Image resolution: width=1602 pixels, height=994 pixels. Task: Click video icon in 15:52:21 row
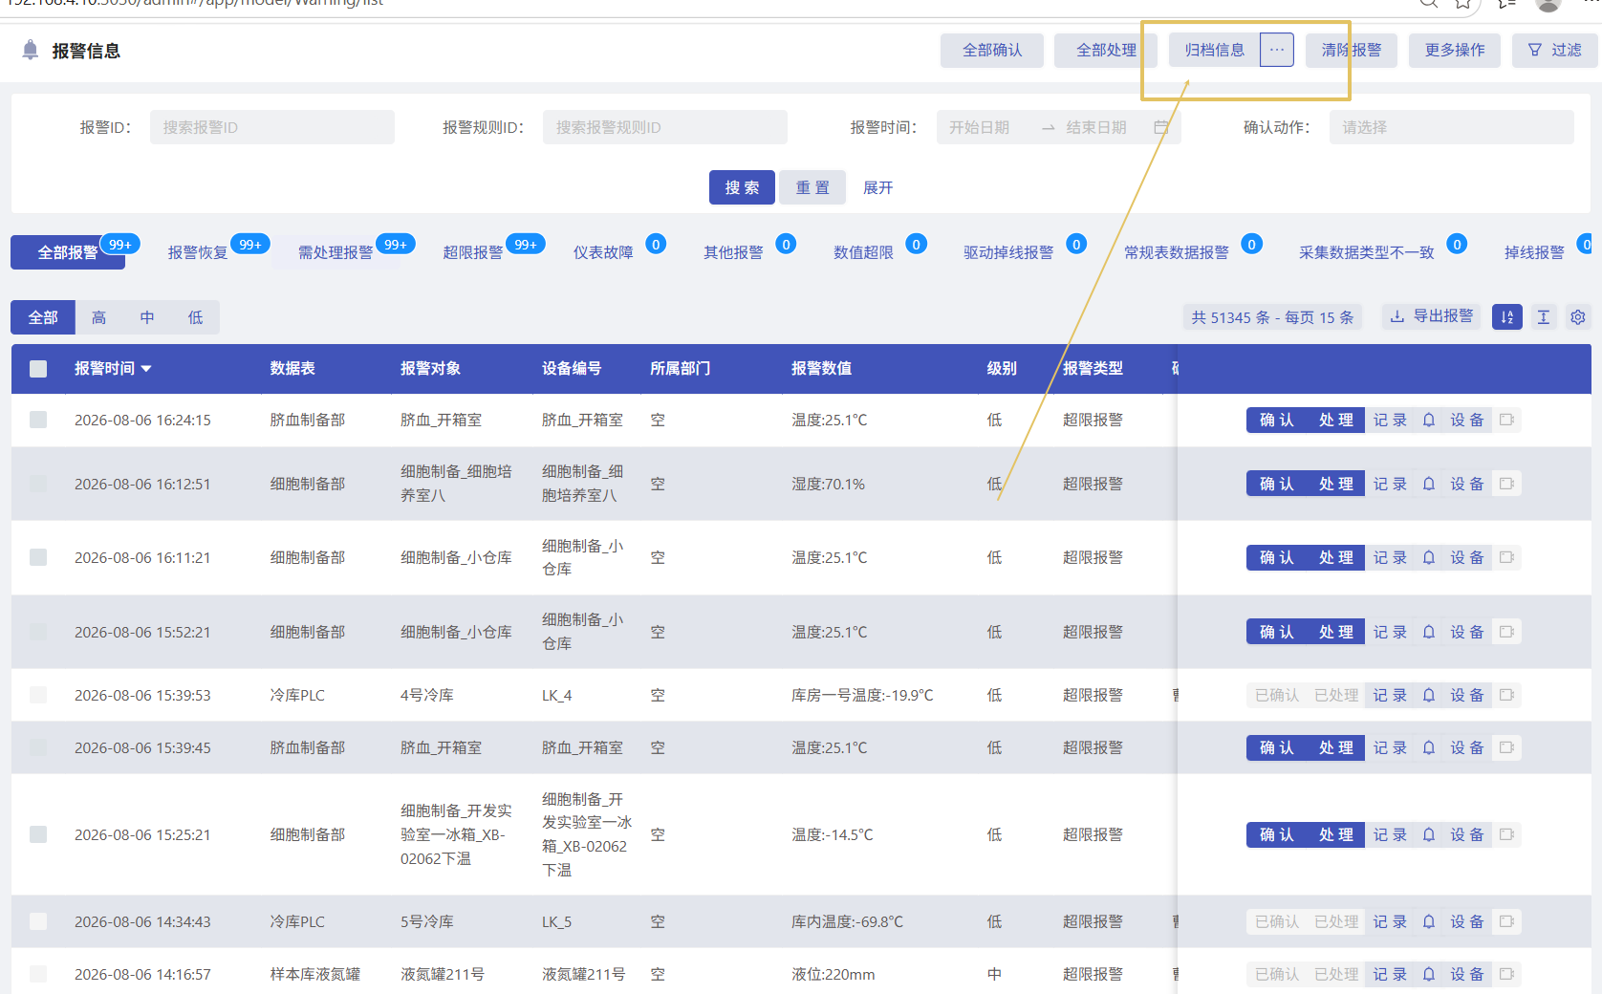(1507, 632)
